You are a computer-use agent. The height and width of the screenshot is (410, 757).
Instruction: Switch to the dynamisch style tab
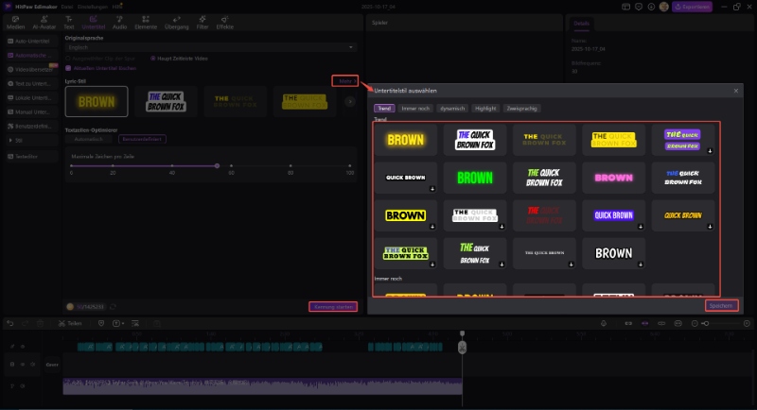451,109
